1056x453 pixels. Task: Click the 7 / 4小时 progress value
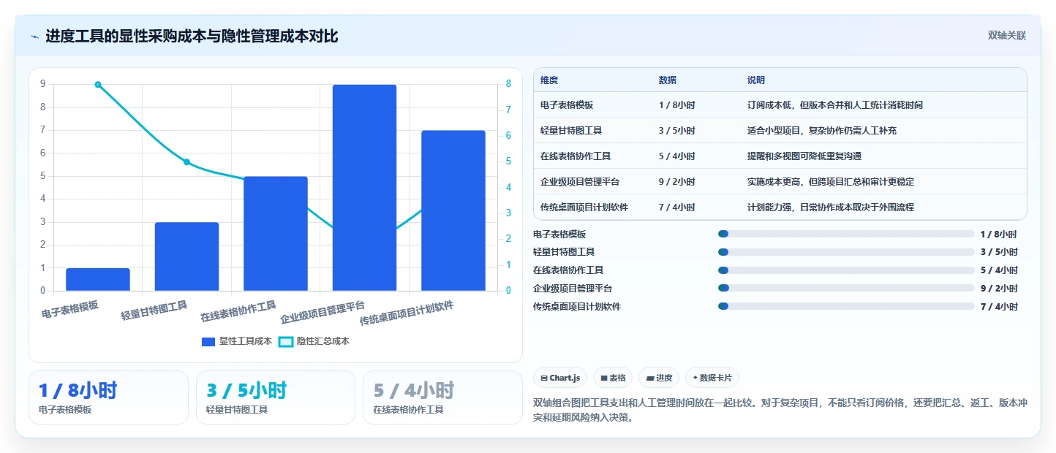pyautogui.click(x=999, y=307)
